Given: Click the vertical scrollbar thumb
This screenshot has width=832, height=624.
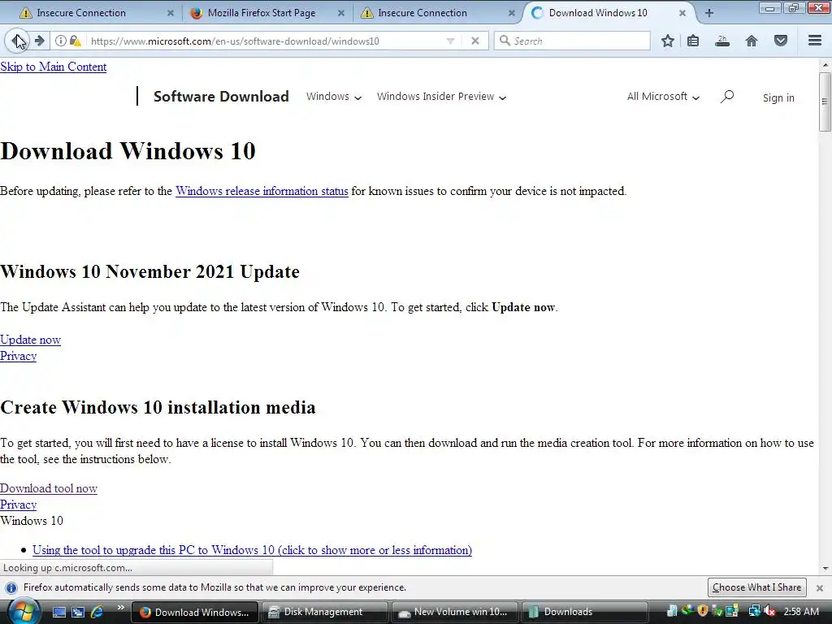Looking at the screenshot, I should point(825,102).
